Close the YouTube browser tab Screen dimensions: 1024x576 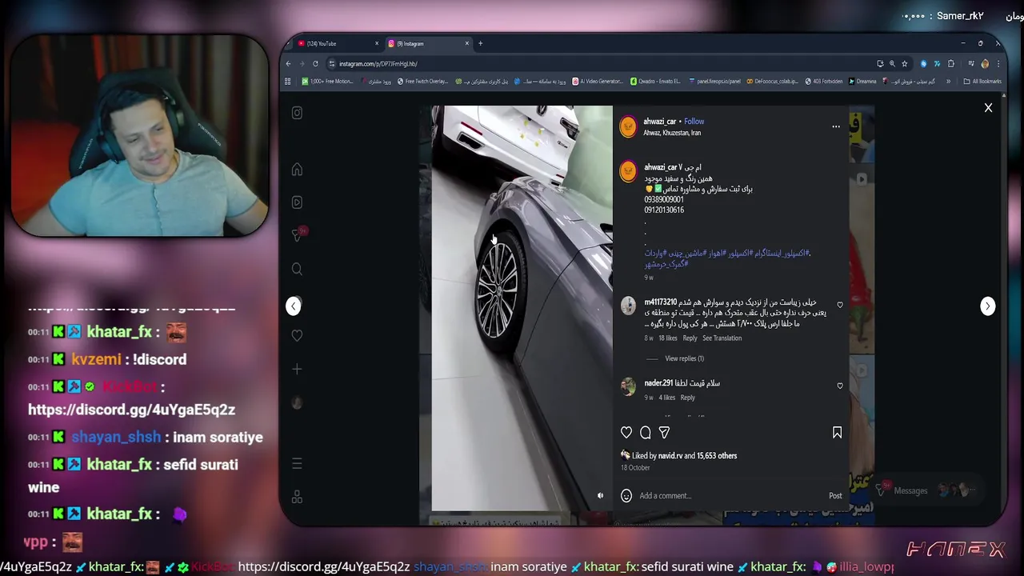(x=377, y=43)
